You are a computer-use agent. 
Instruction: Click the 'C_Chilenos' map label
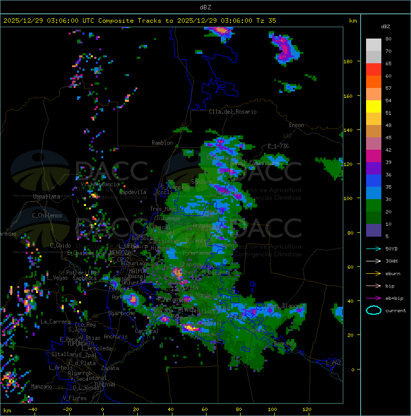pyautogui.click(x=47, y=215)
